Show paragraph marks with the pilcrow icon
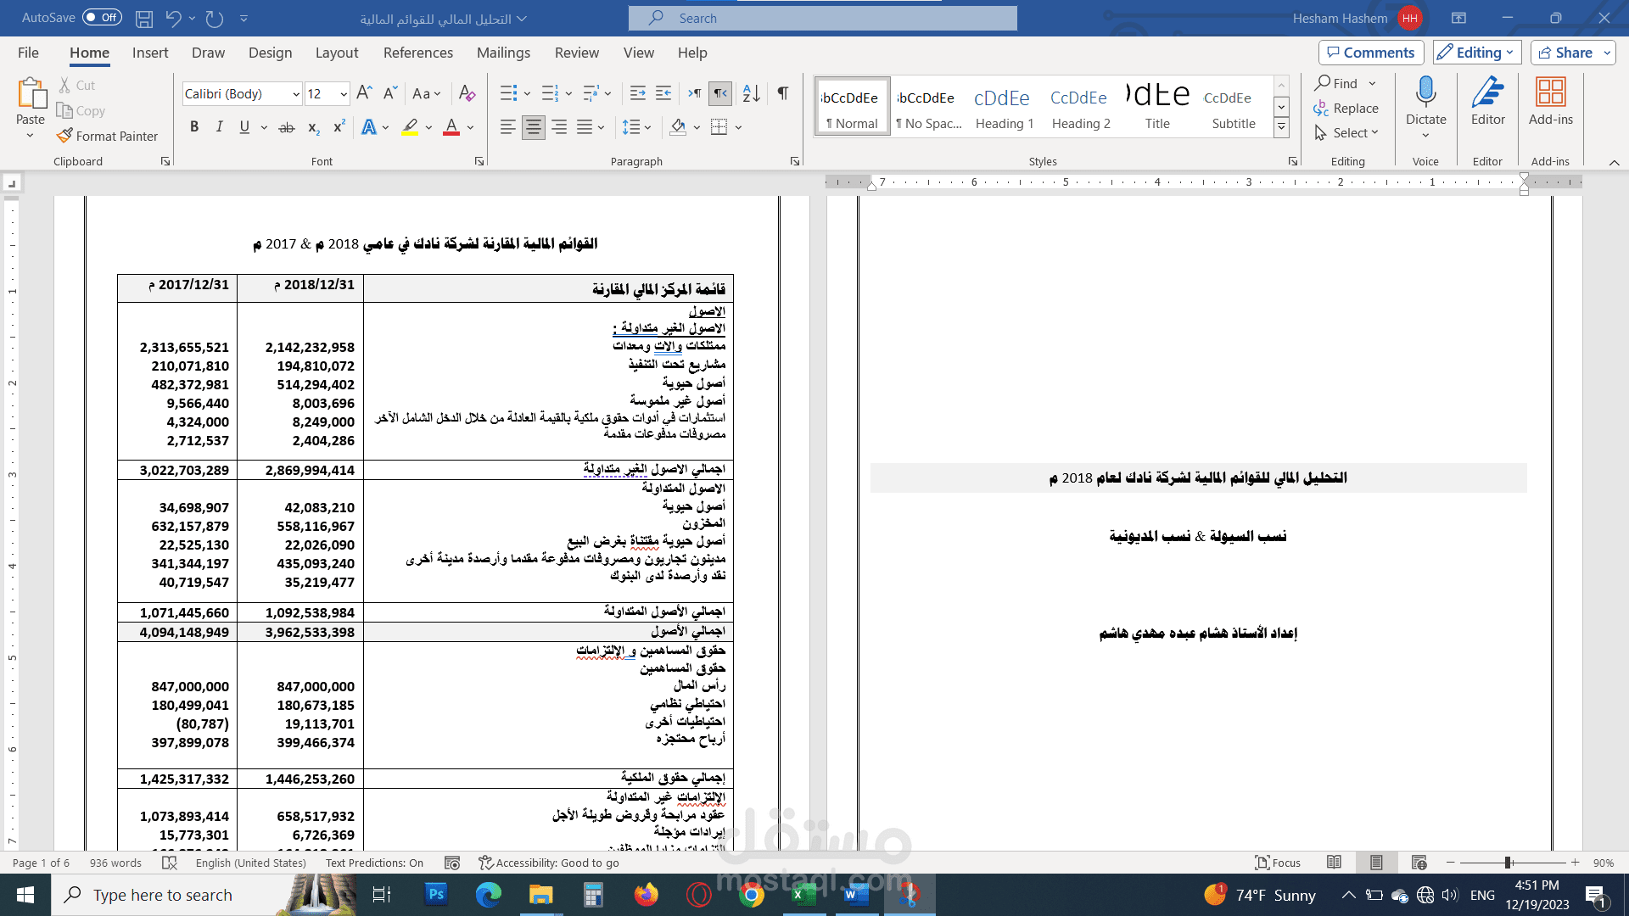This screenshot has width=1629, height=916. 782,93
